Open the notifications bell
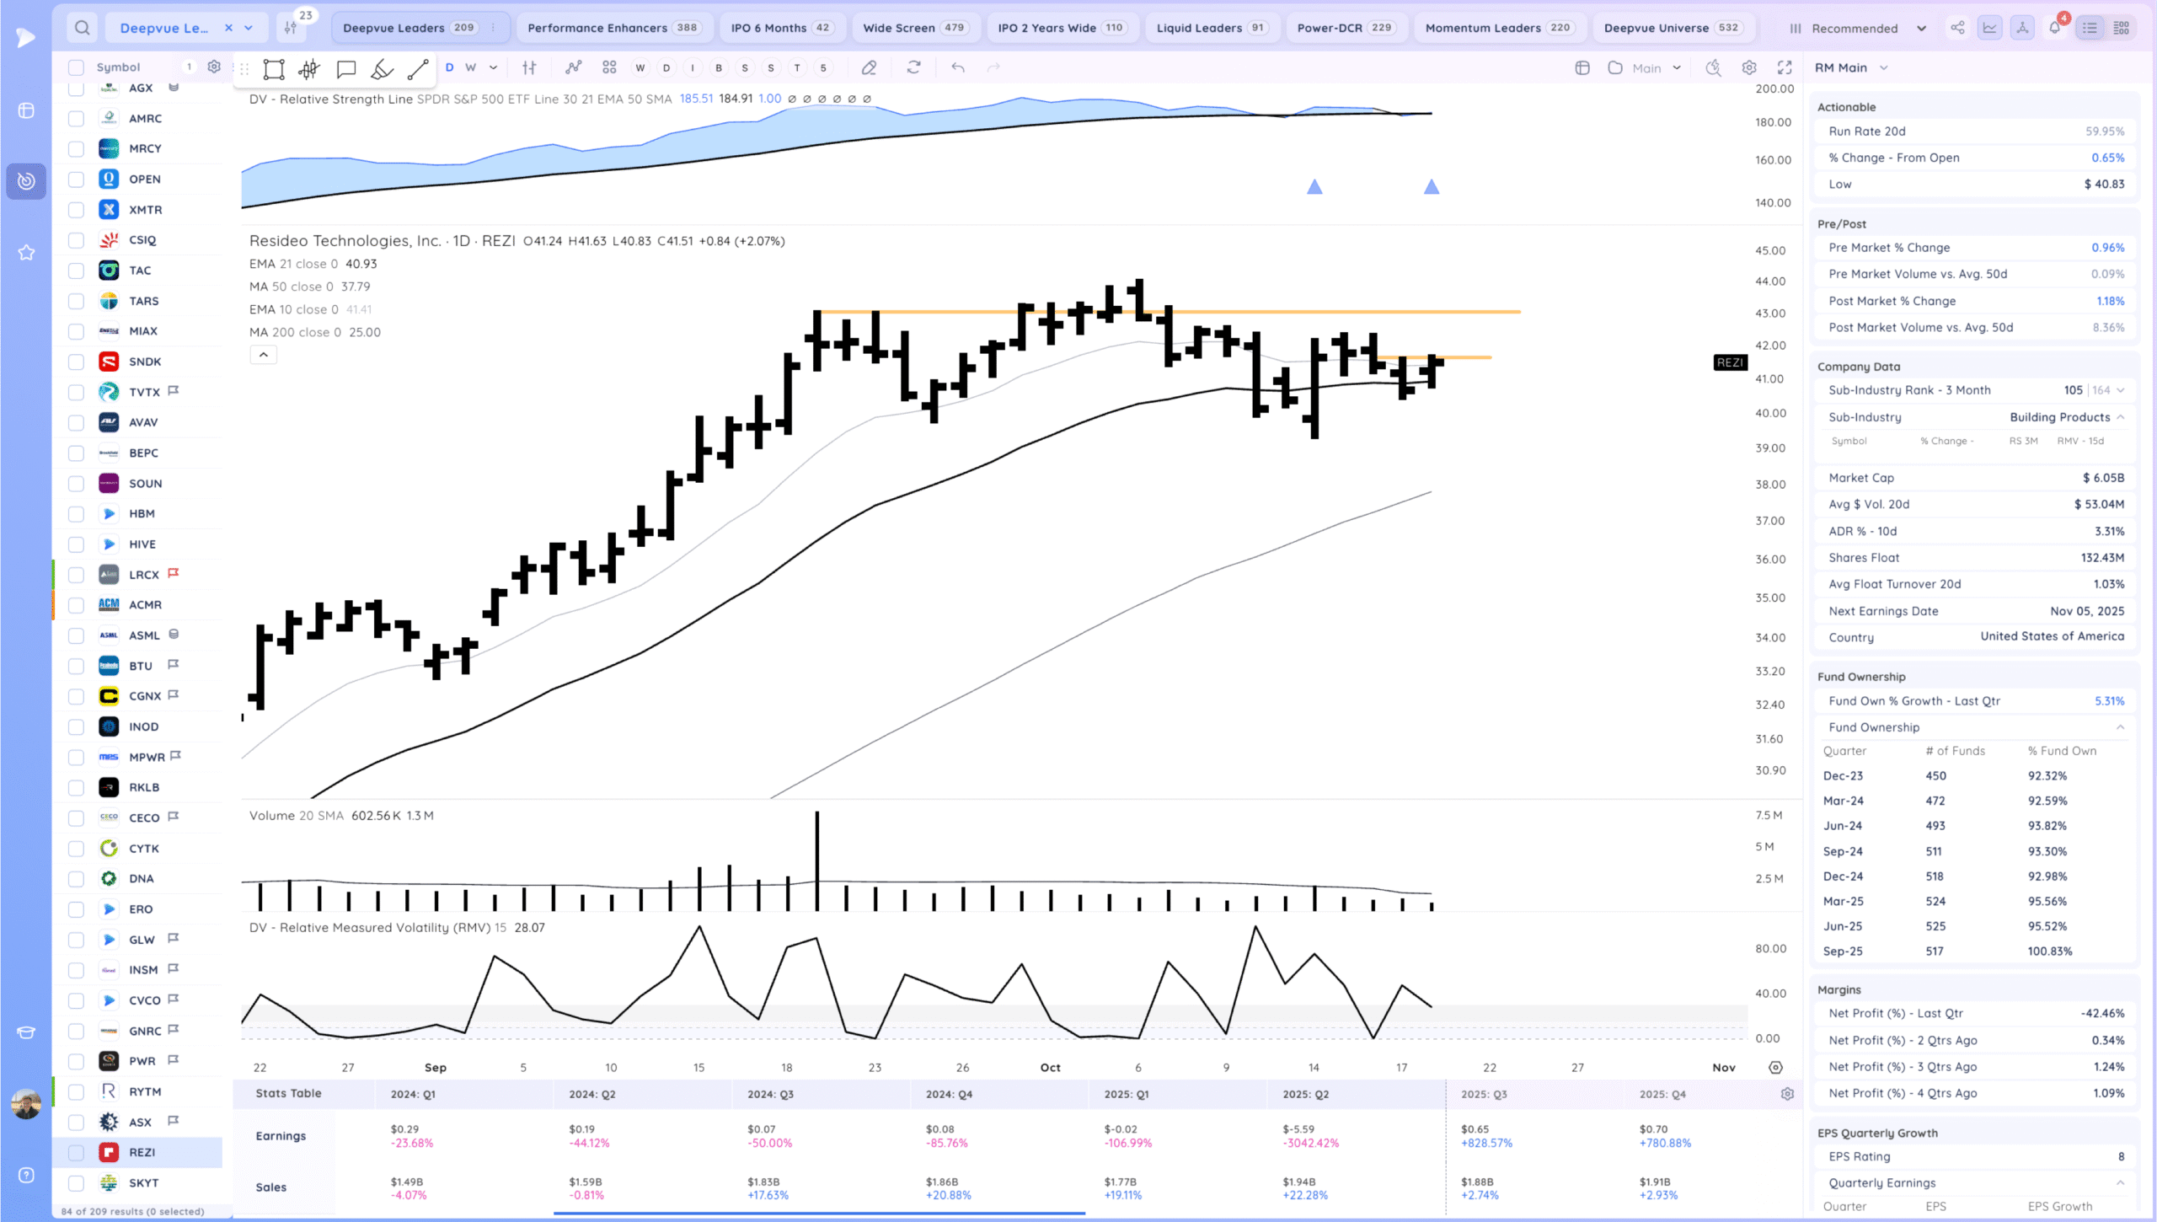This screenshot has width=2157, height=1222. (2054, 28)
